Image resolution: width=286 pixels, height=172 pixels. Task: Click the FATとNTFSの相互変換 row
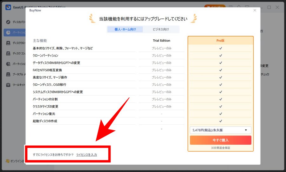point(47,70)
